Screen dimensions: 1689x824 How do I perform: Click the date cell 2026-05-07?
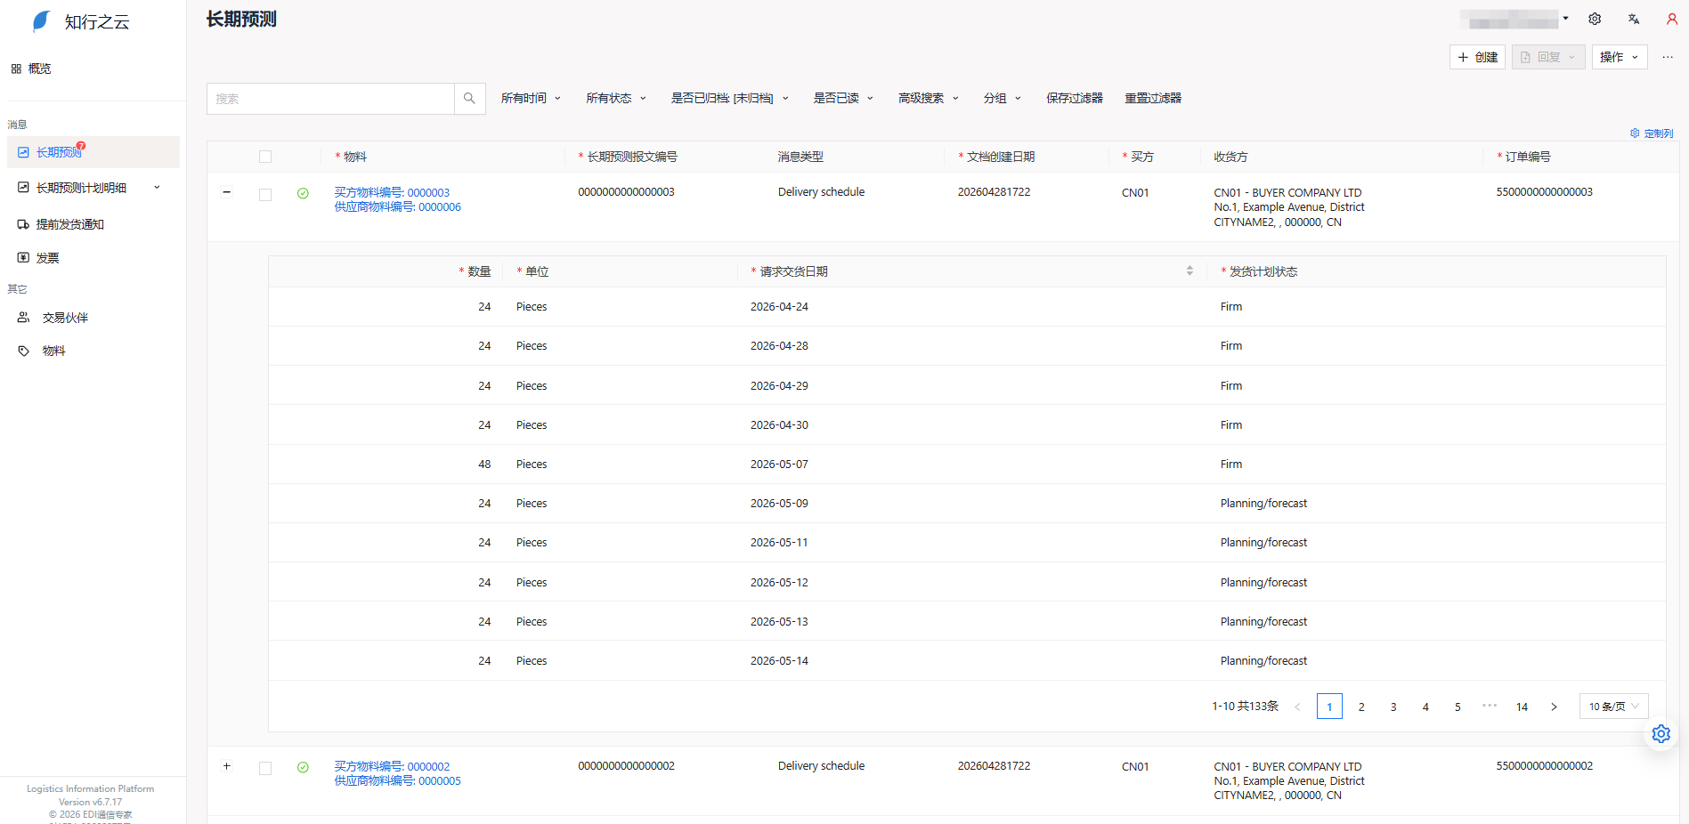779,465
